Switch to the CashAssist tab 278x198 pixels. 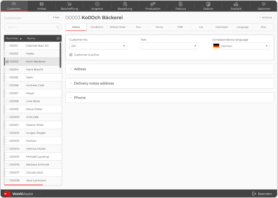(x=221, y=27)
